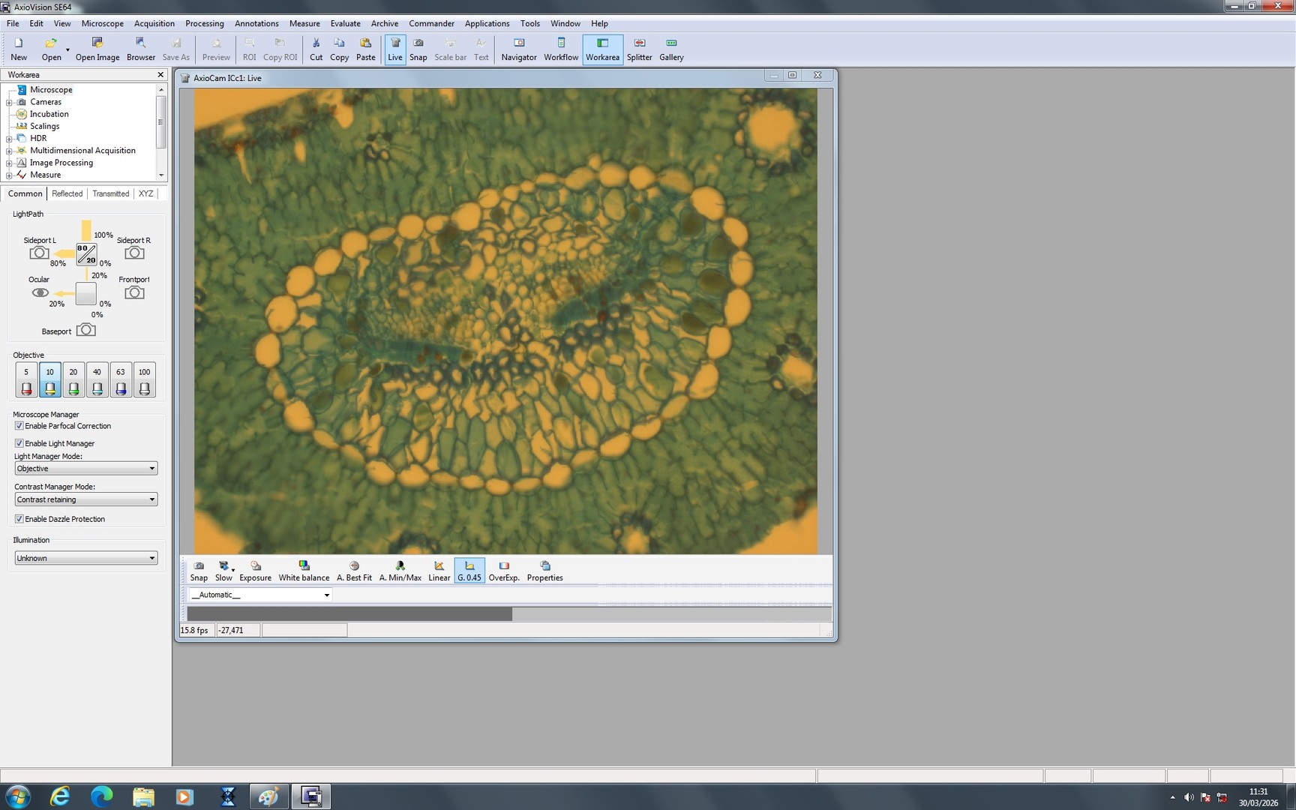Switch display curve to Linear
Image resolution: width=1296 pixels, height=810 pixels.
pyautogui.click(x=439, y=570)
